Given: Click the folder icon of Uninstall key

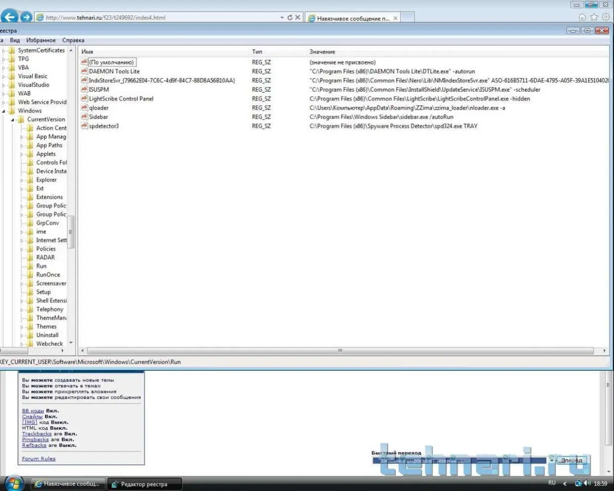Looking at the screenshot, I should click(x=30, y=335).
